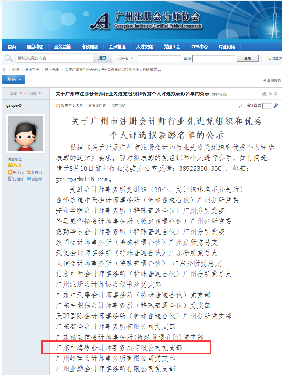Open the 用户名 login type dropdown
Screen dimensions: 282x375
click(x=126, y=58)
